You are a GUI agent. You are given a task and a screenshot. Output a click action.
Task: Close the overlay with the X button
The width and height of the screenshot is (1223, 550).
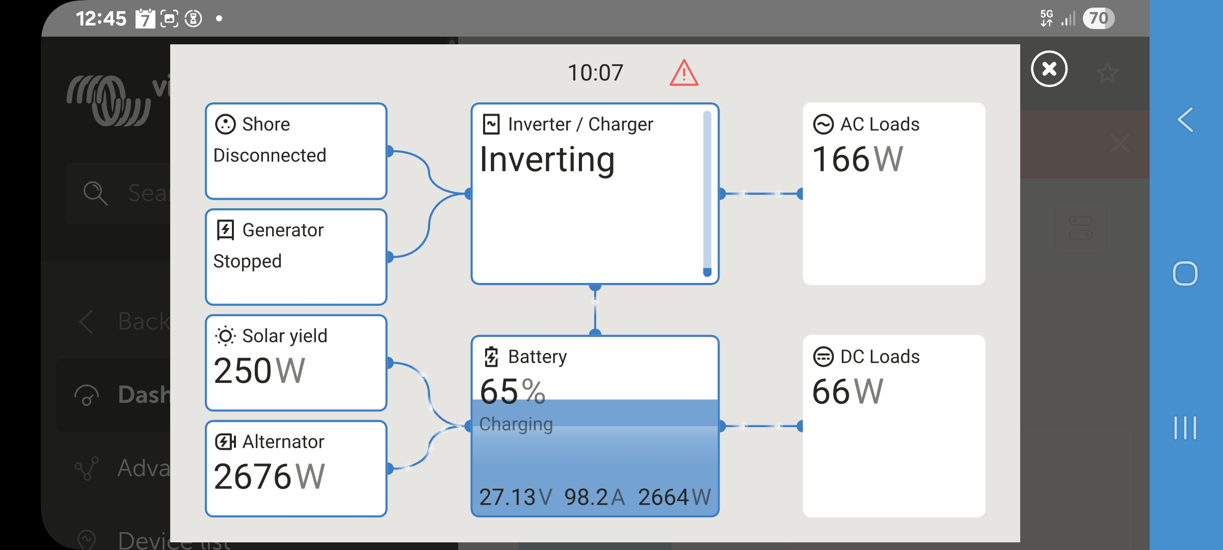click(x=1049, y=69)
